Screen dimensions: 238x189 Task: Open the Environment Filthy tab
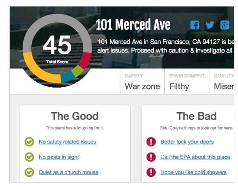tap(187, 82)
